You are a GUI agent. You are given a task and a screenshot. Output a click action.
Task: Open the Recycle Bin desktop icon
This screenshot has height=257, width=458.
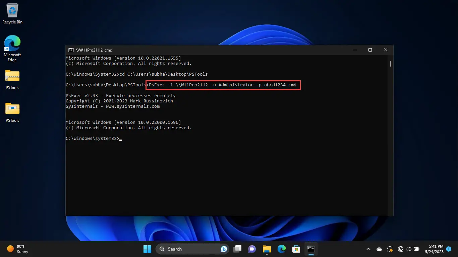pyautogui.click(x=12, y=14)
